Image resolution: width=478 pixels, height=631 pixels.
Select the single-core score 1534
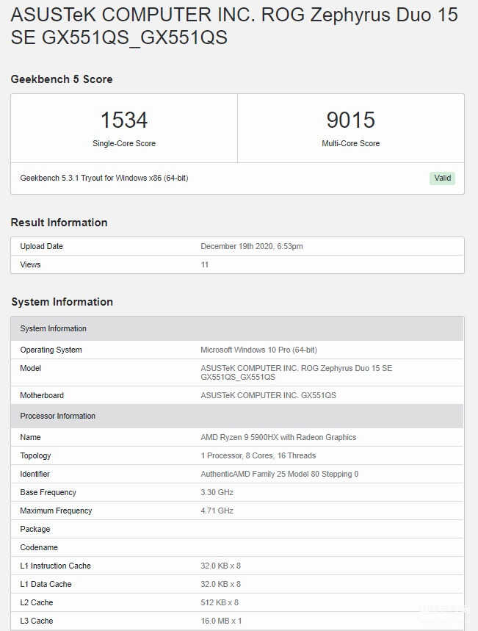pyautogui.click(x=124, y=120)
